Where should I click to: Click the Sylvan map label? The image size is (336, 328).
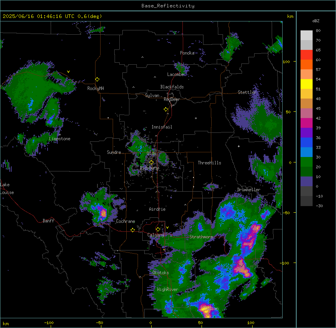click(152, 95)
